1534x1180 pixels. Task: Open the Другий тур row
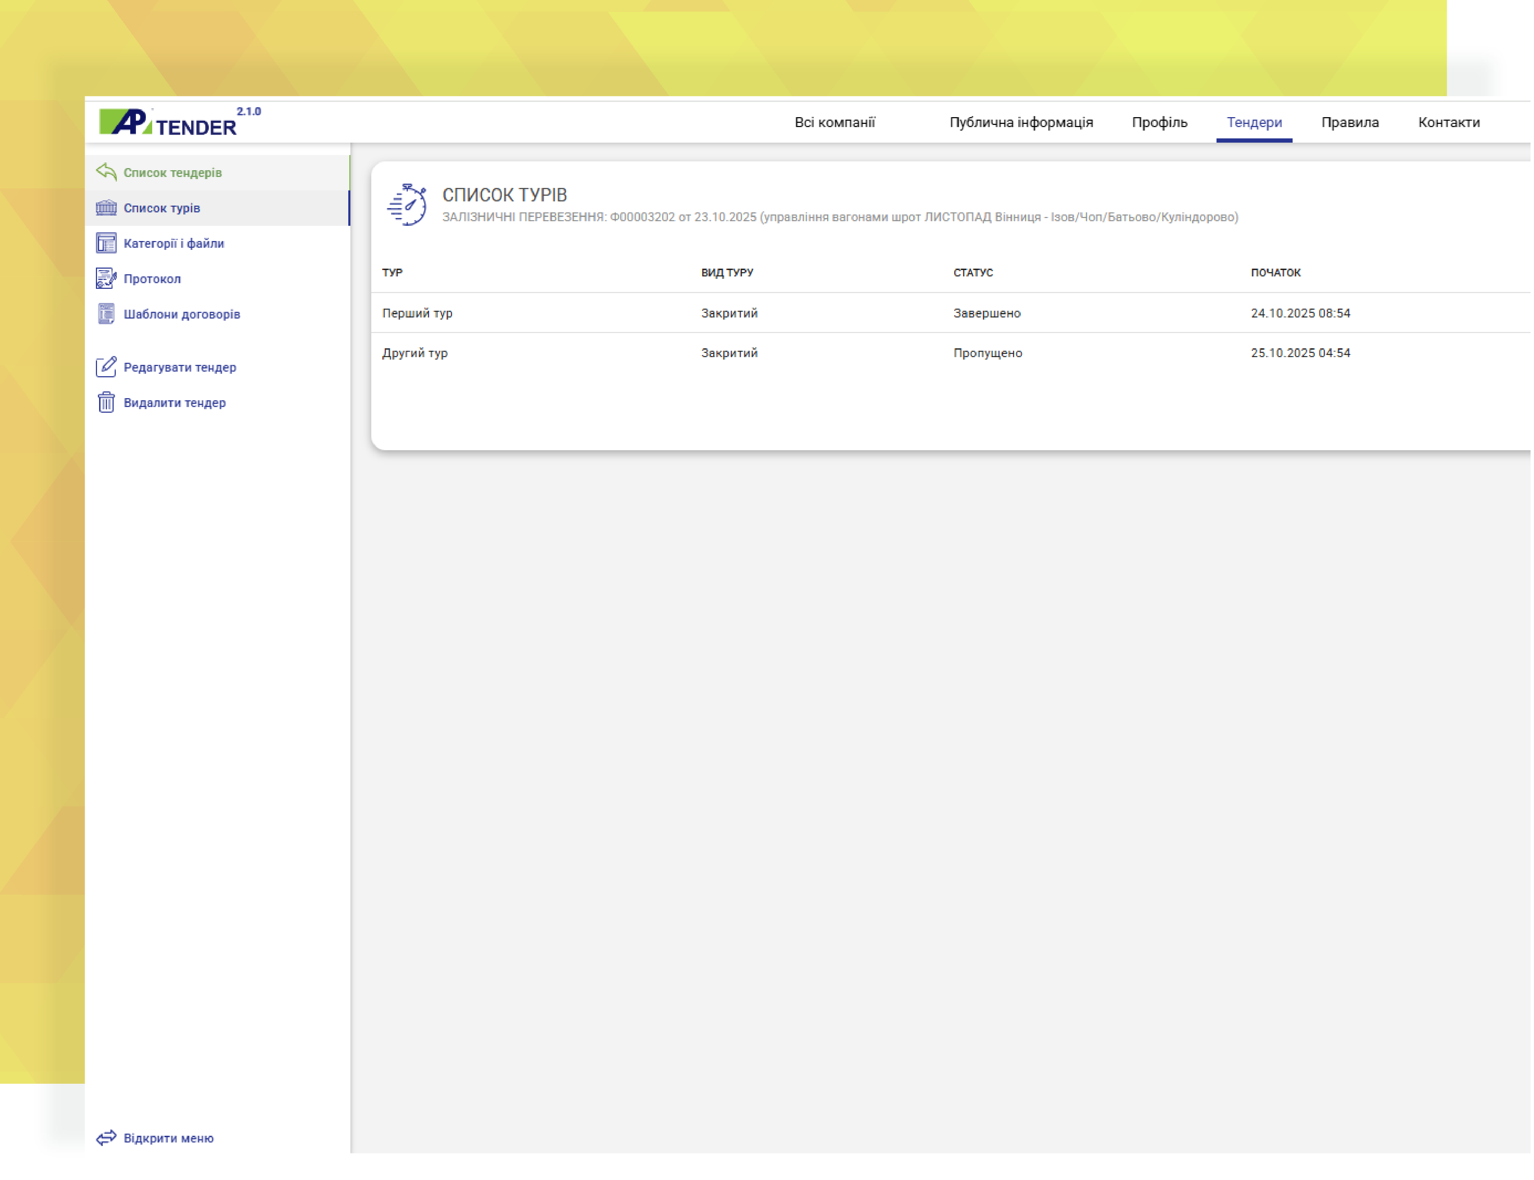pyautogui.click(x=415, y=353)
